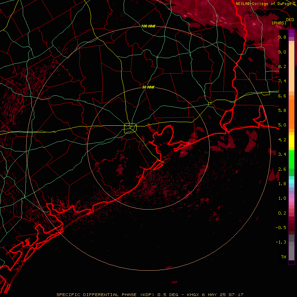
Task: Click the 4.2 scale label
Action: (x=282, y=140)
